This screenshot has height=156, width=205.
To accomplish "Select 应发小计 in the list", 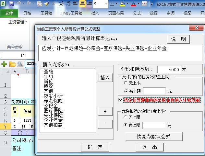I will tap(53, 96).
